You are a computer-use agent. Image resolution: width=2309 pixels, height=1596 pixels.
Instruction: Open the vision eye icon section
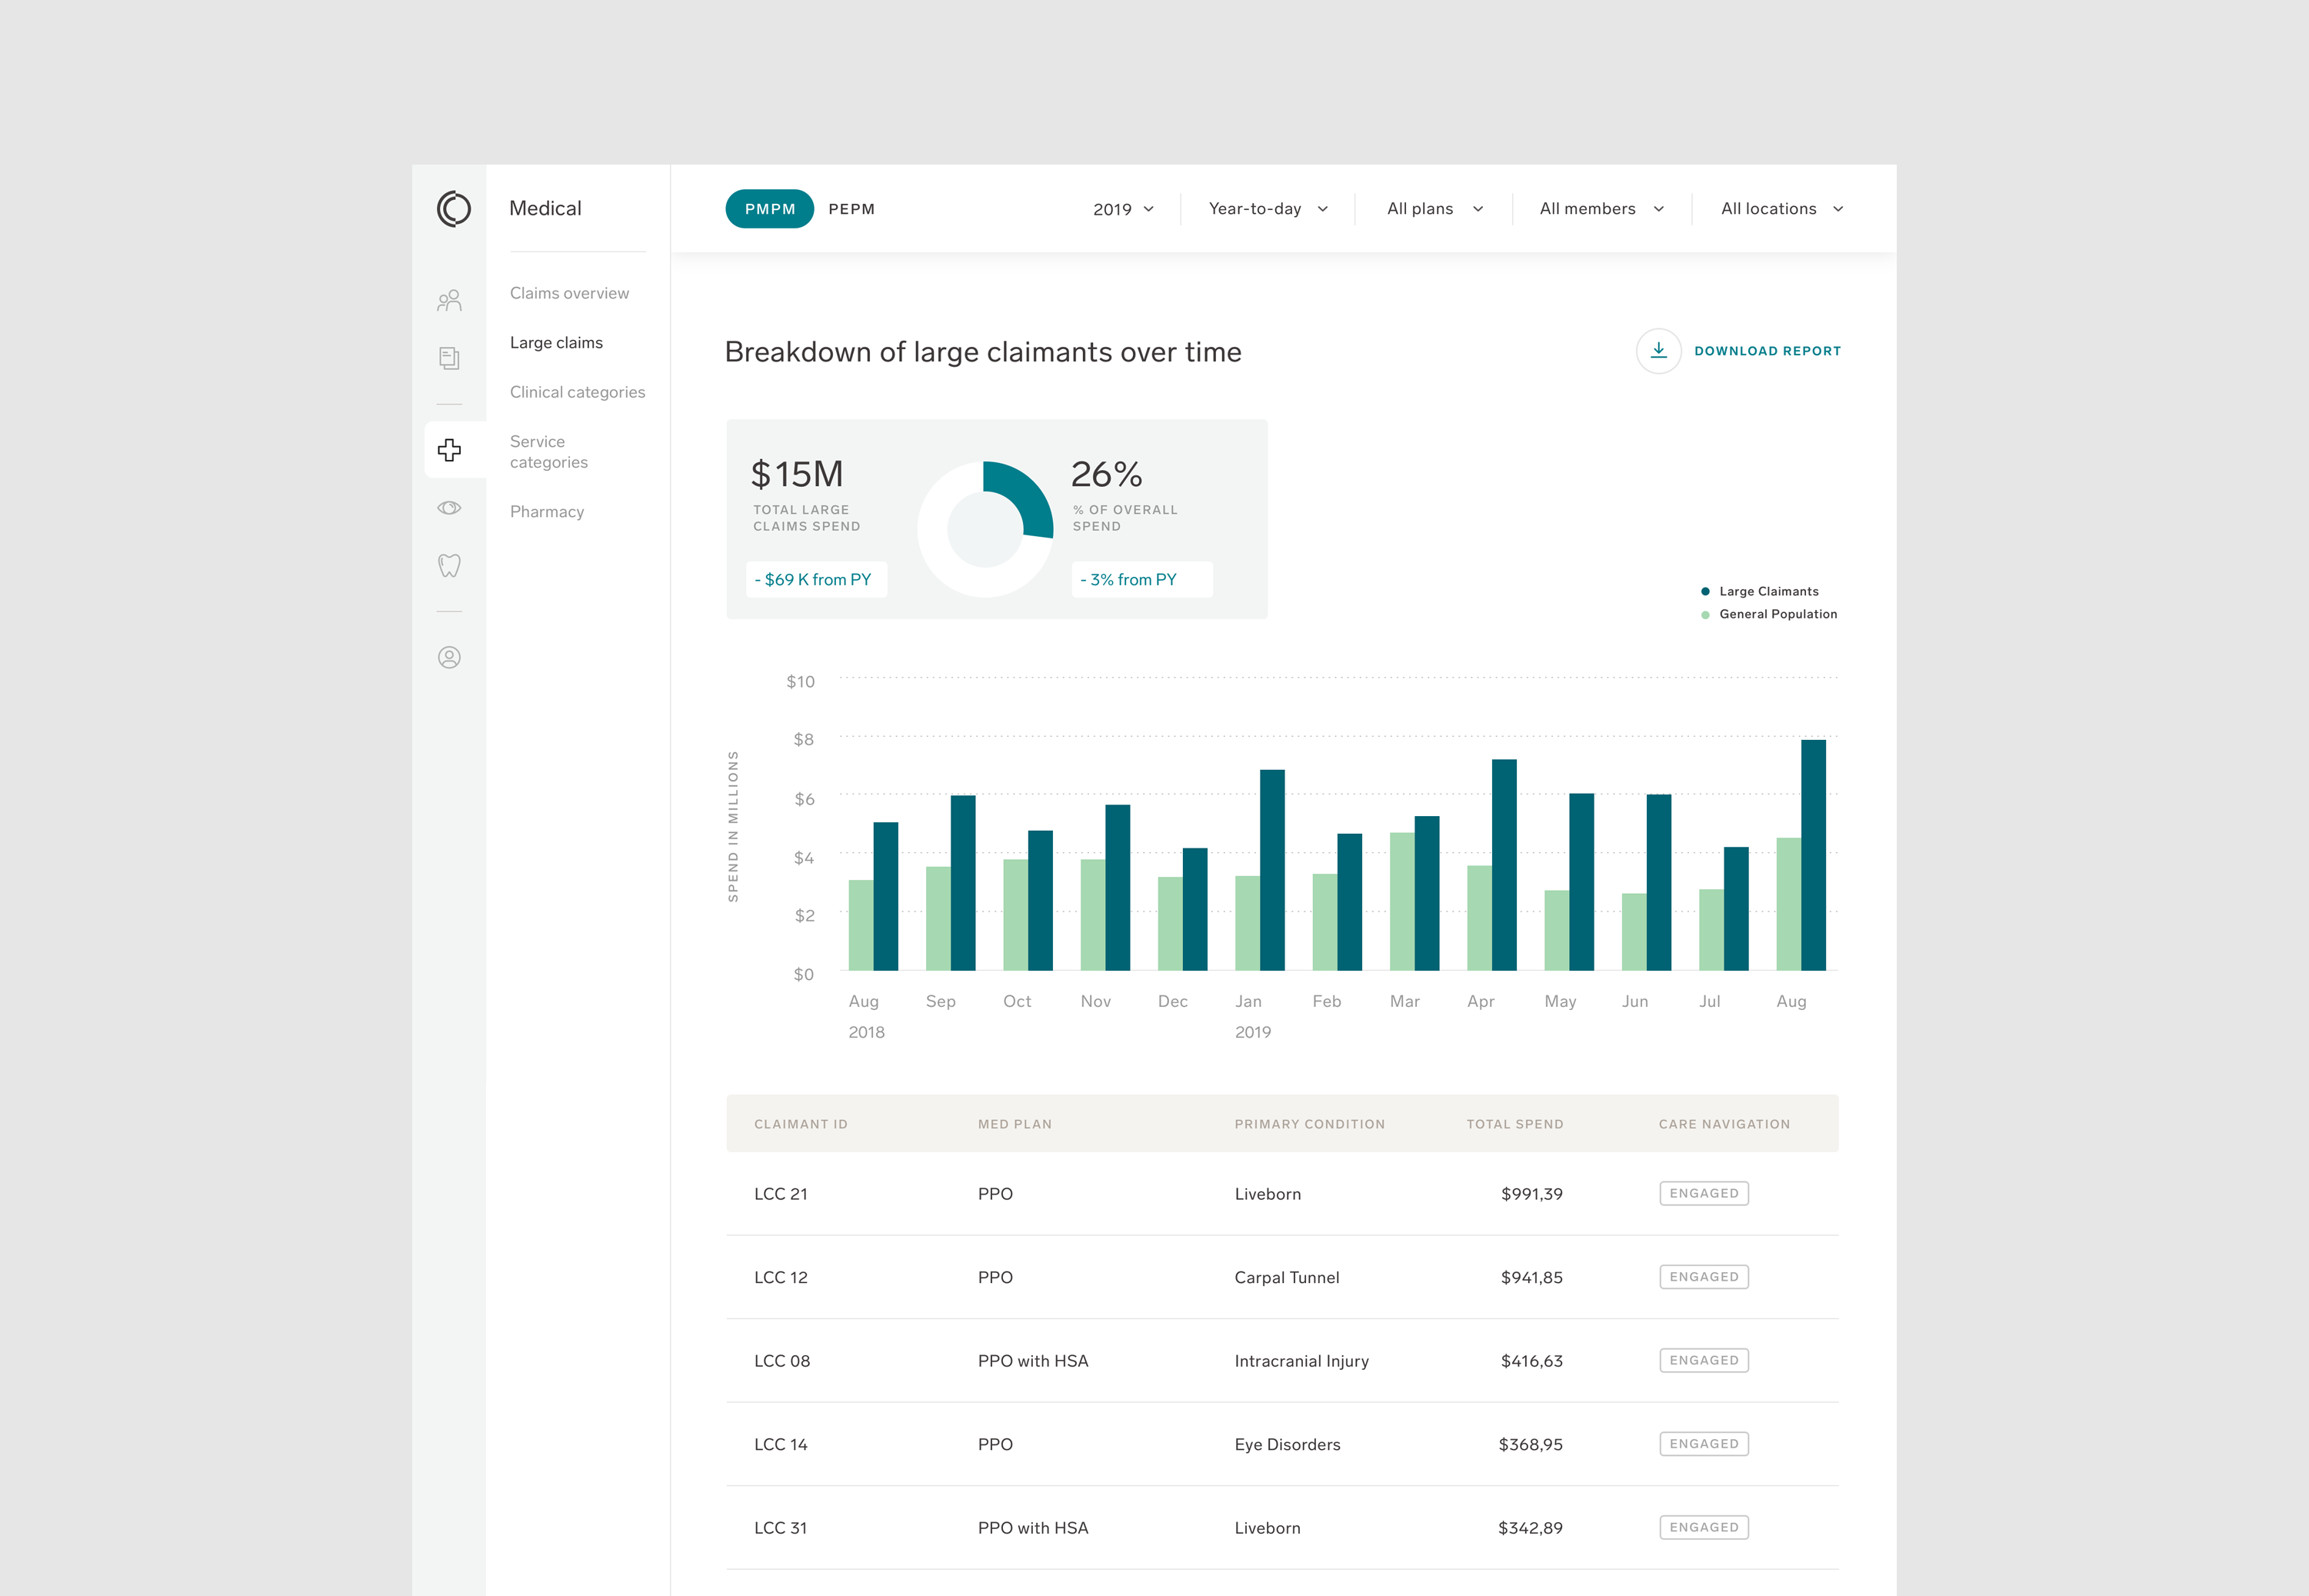449,508
